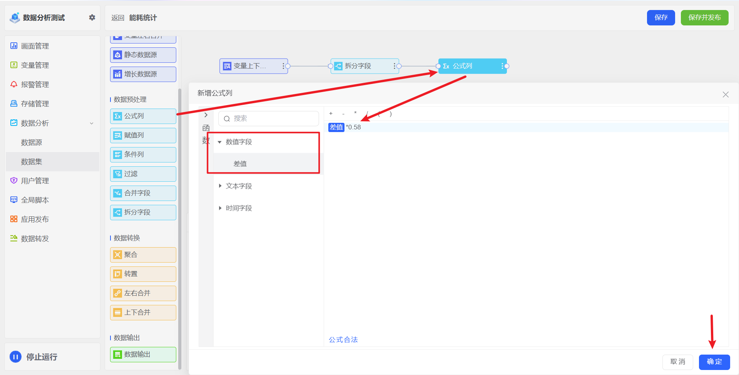Click the 静态数据源 node icon
This screenshot has height=375, width=739.
click(117, 55)
